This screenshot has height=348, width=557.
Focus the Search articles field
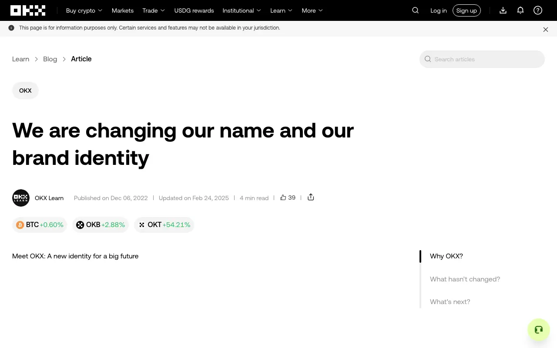(x=482, y=59)
